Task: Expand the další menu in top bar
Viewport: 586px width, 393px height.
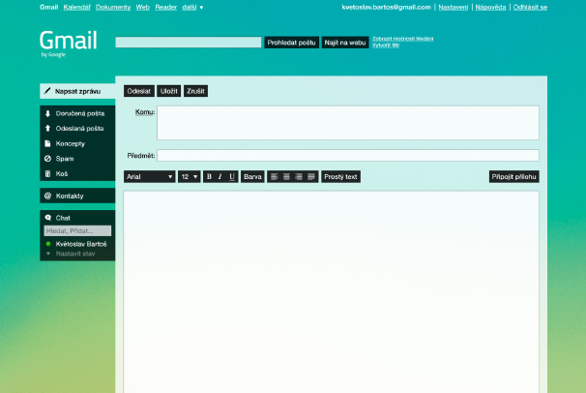Action: pyautogui.click(x=192, y=7)
